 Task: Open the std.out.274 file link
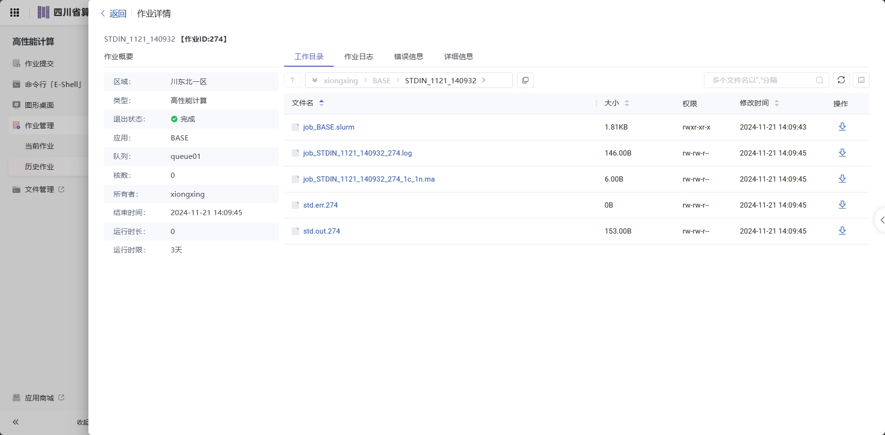pyautogui.click(x=321, y=231)
